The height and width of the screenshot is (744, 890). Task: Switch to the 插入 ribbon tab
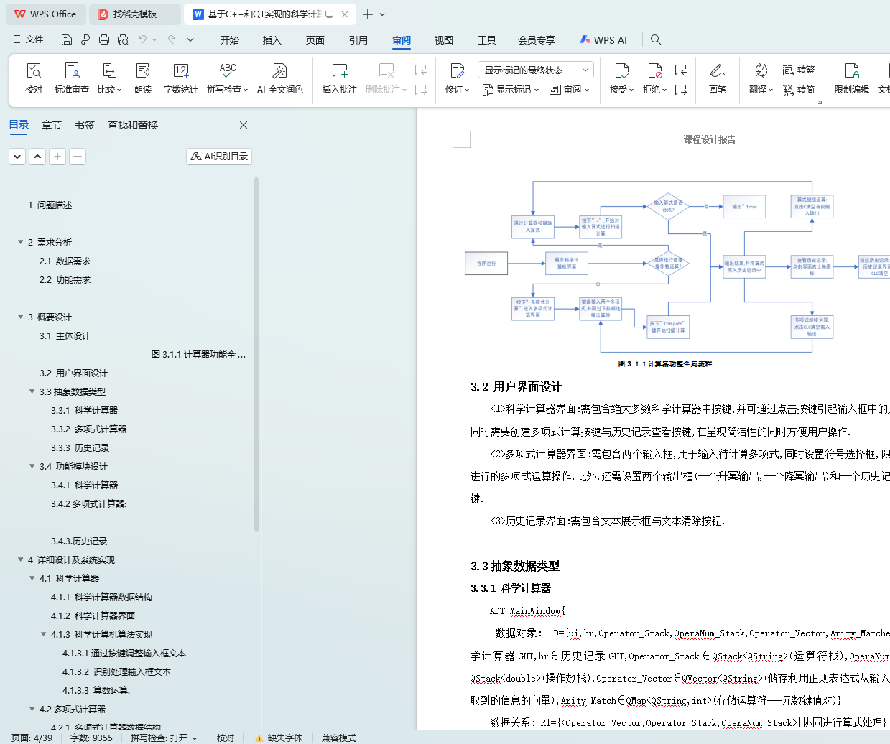tap(272, 39)
